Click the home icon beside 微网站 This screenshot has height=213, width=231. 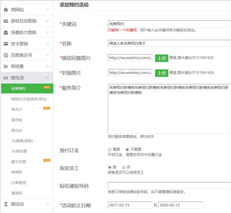[x=6, y=10]
